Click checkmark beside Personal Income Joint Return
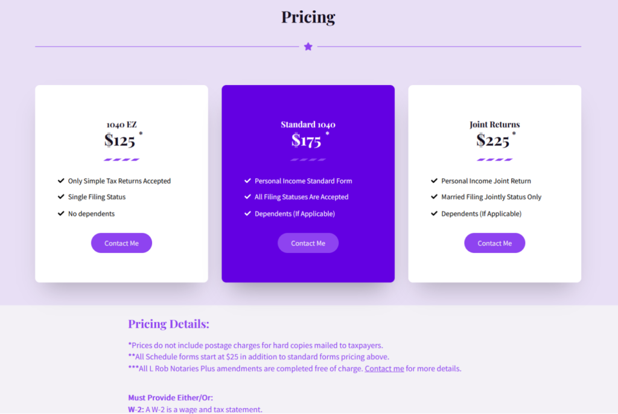 coord(435,180)
